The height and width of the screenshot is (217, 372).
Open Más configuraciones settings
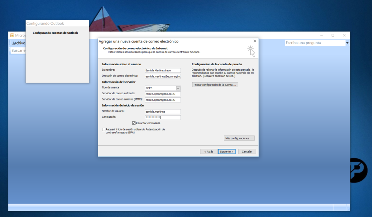pyautogui.click(x=239, y=138)
